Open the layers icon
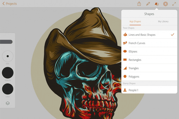Image resolution: width=179 pixels, height=119 pixels. (8, 103)
